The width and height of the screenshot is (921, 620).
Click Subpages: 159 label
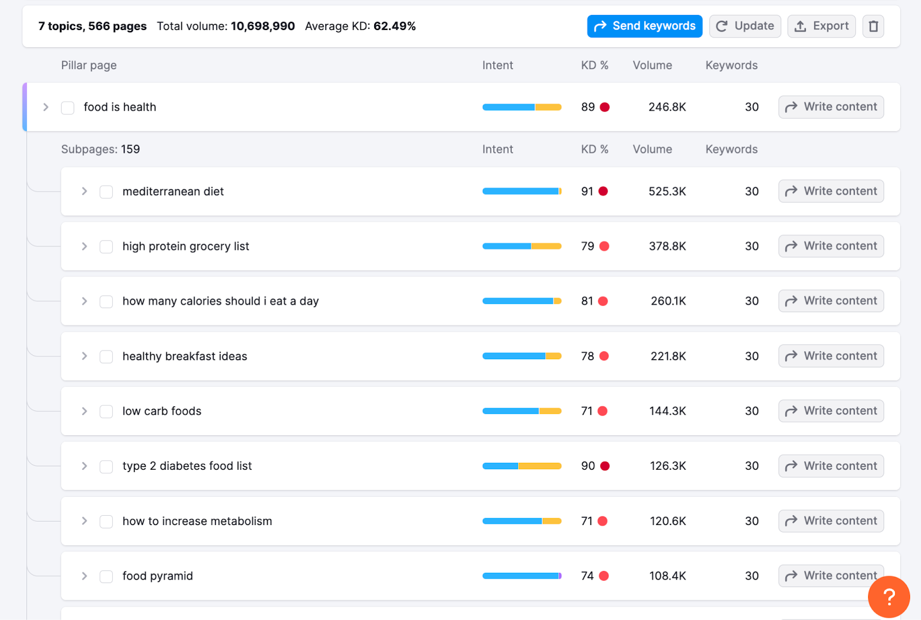(x=101, y=150)
